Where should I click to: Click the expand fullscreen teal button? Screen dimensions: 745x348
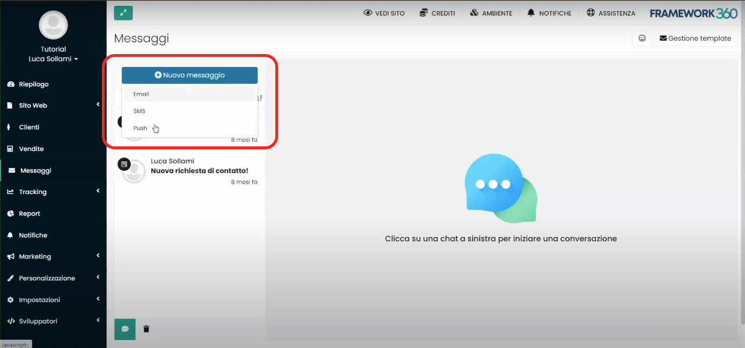pyautogui.click(x=123, y=12)
